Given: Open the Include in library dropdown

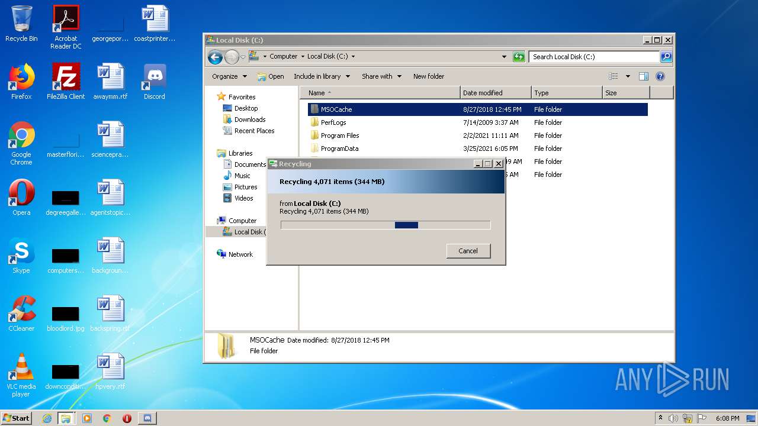Looking at the screenshot, I should point(322,76).
